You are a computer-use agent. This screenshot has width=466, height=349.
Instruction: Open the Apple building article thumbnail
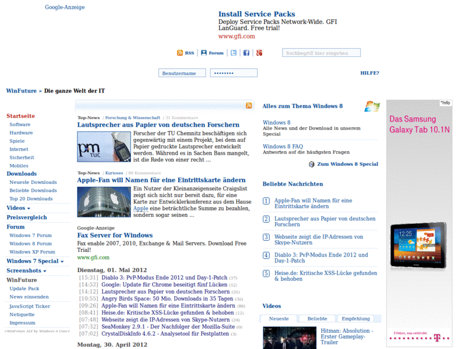tap(104, 202)
